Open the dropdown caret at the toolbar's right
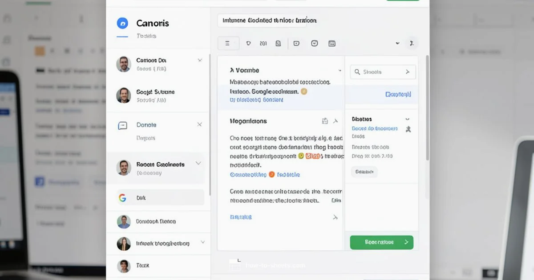534x280 pixels. click(397, 44)
